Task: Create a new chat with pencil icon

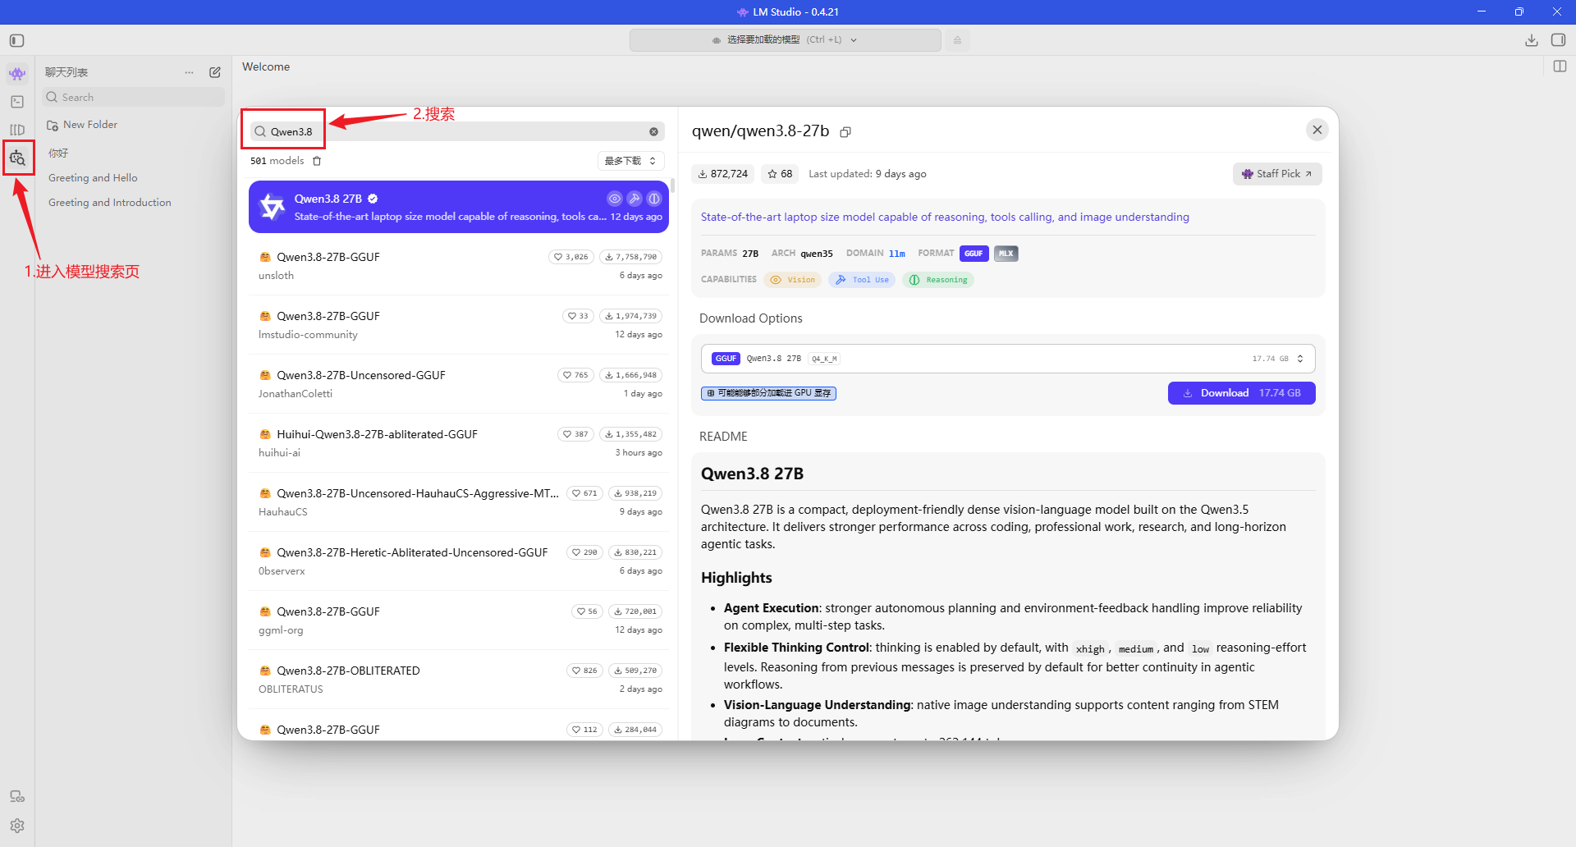Action: point(215,72)
